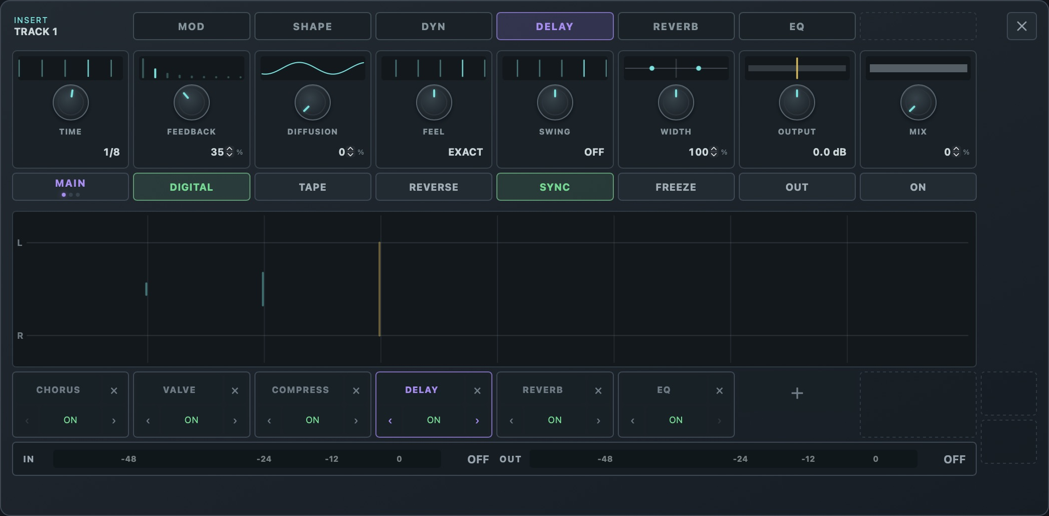Move Compress slot right with its arrow

point(356,421)
